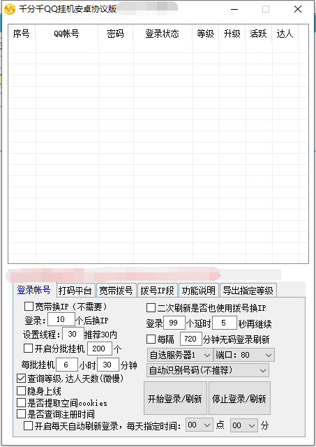Click 延时 seconds field showing 5
The height and width of the screenshot is (447, 316).
point(225,323)
